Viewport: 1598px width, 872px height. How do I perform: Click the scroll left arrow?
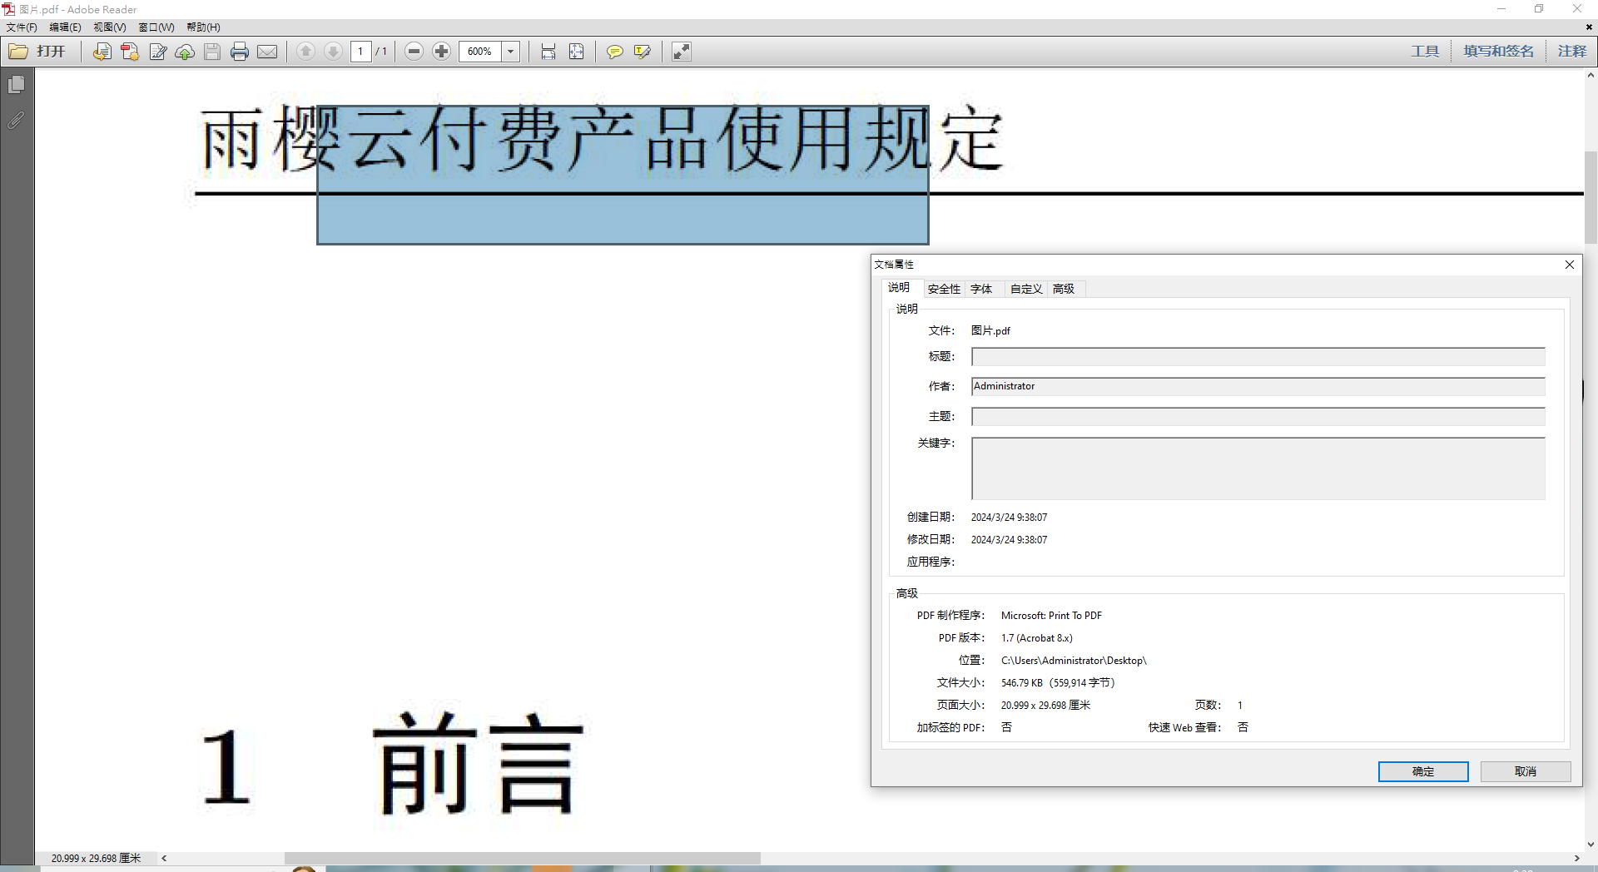click(x=164, y=858)
